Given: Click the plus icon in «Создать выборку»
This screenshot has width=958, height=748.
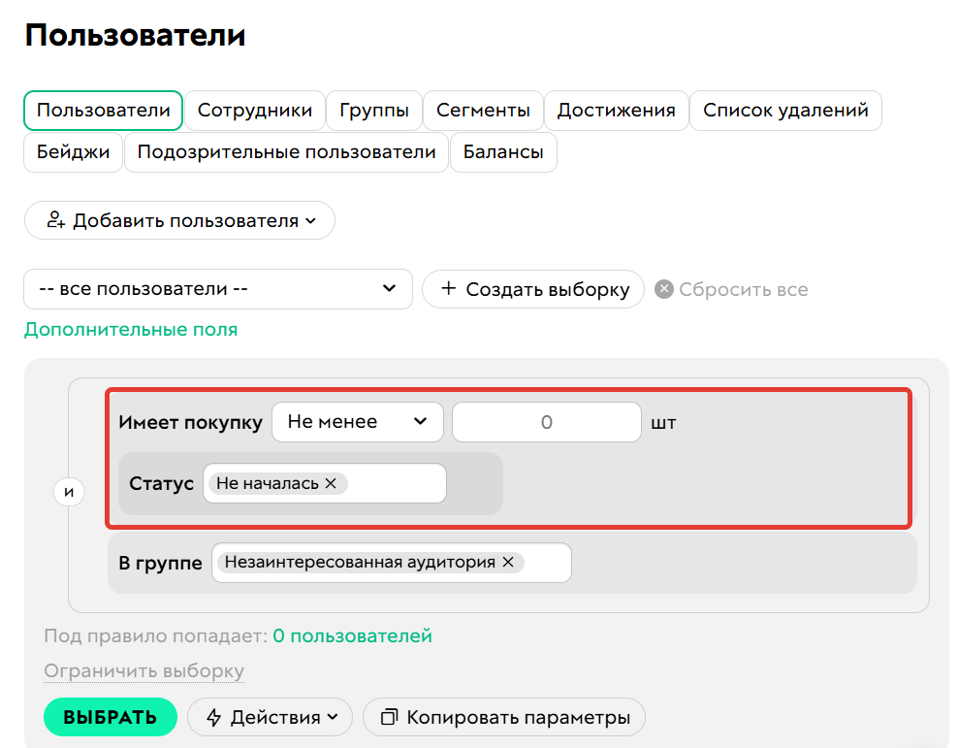Looking at the screenshot, I should (x=449, y=288).
